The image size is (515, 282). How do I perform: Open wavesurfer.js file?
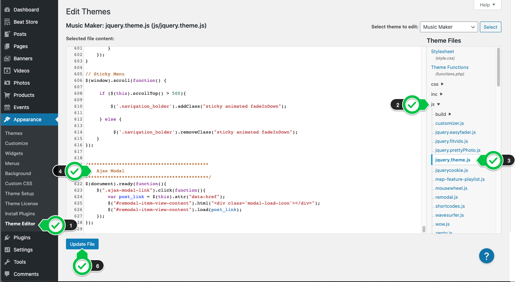(x=450, y=215)
